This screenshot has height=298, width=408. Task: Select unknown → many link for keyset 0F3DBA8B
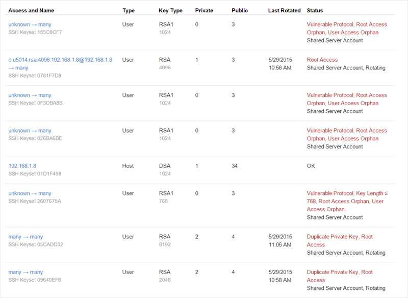click(30, 95)
